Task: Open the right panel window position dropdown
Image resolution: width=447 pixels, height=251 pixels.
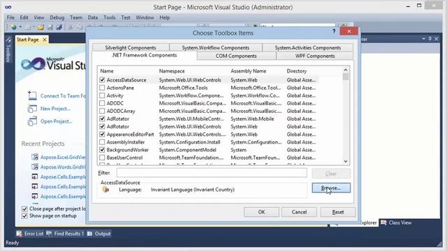Action: pyautogui.click(x=424, y=39)
